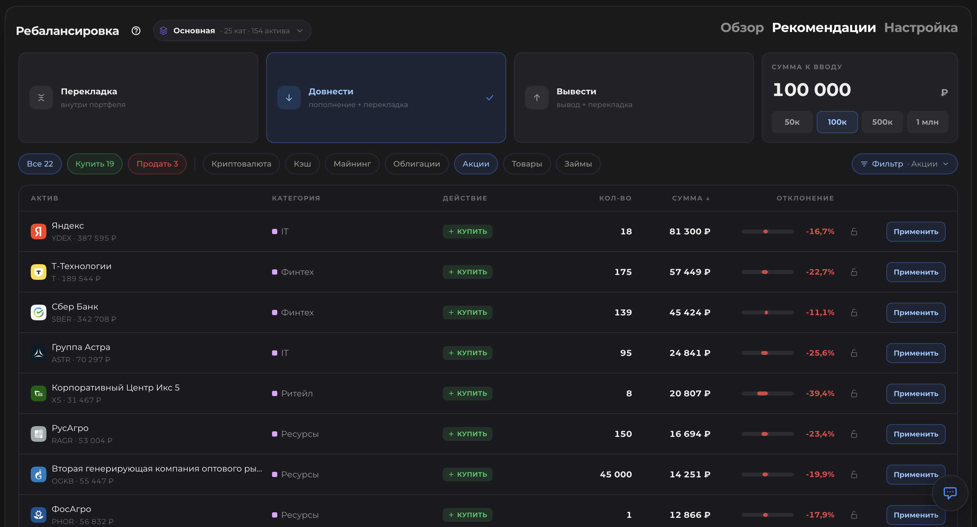This screenshot has width=977, height=527.
Task: Set amount to 100к preset
Action: (x=837, y=122)
